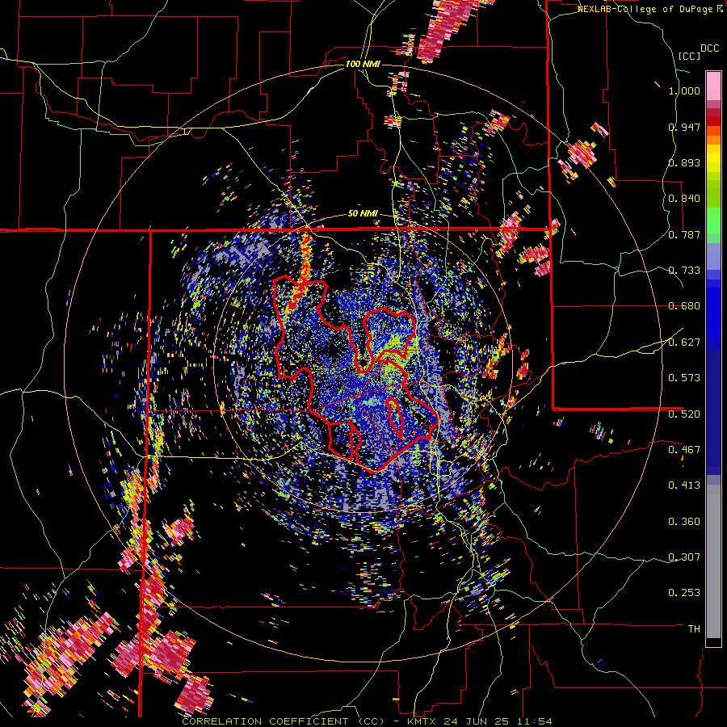
Task: Select the 1.000 scale value
Action: 684,90
